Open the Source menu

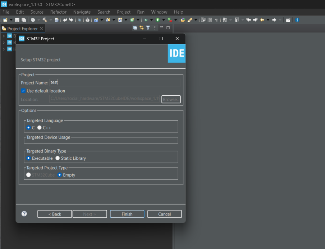click(x=37, y=12)
